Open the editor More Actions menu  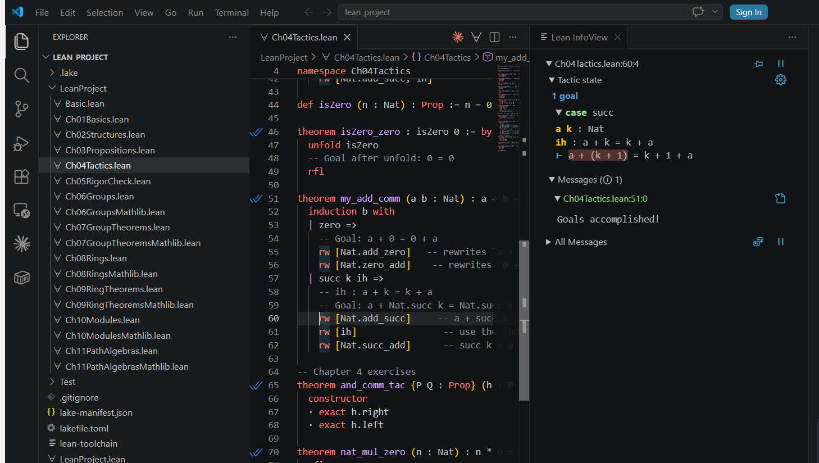tap(513, 37)
